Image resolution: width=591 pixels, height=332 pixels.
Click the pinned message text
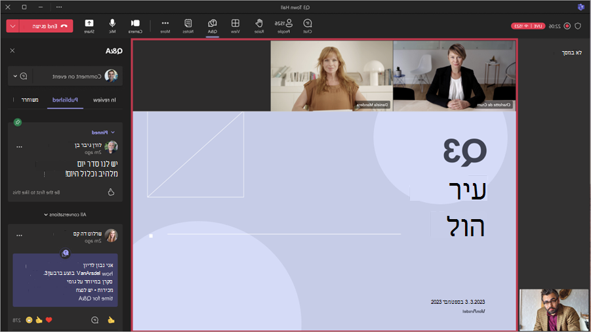coord(92,169)
